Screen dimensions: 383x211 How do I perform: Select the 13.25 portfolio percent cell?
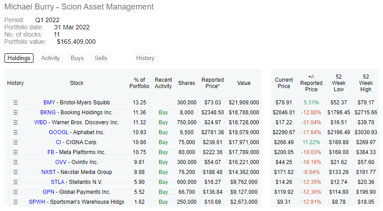point(139,103)
